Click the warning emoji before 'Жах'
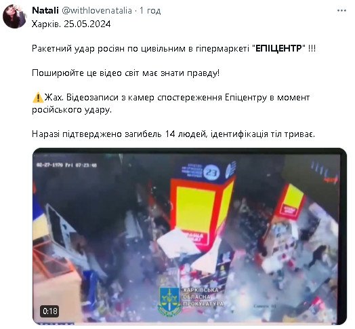This screenshot has width=355, height=329. pos(38,98)
